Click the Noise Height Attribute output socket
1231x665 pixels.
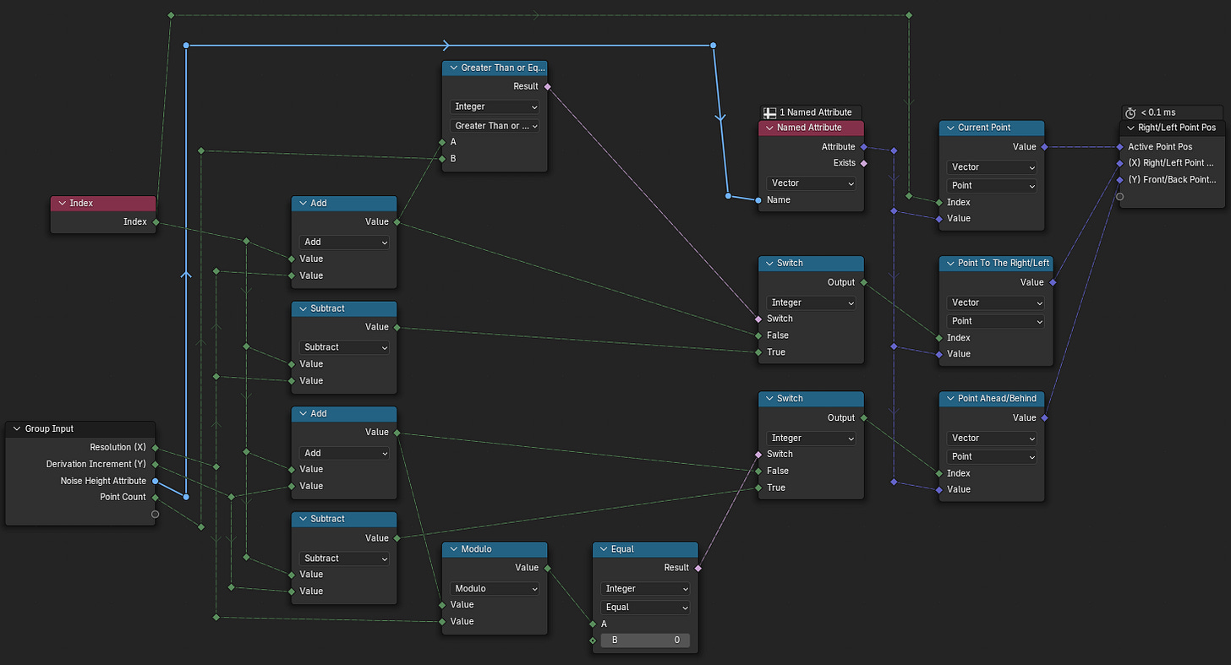[156, 481]
